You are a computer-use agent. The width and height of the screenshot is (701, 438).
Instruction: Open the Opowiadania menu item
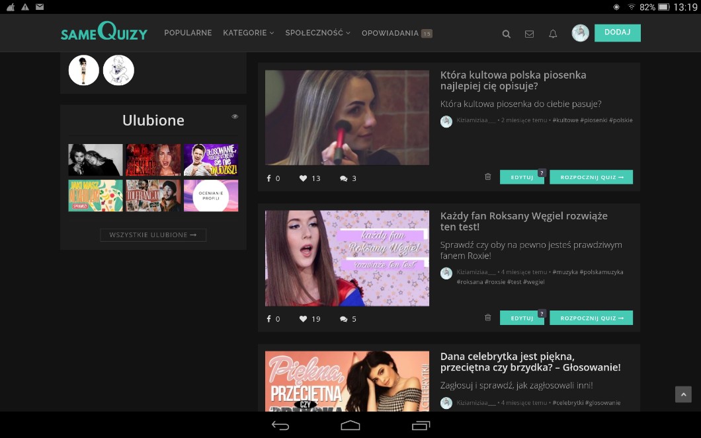(390, 33)
